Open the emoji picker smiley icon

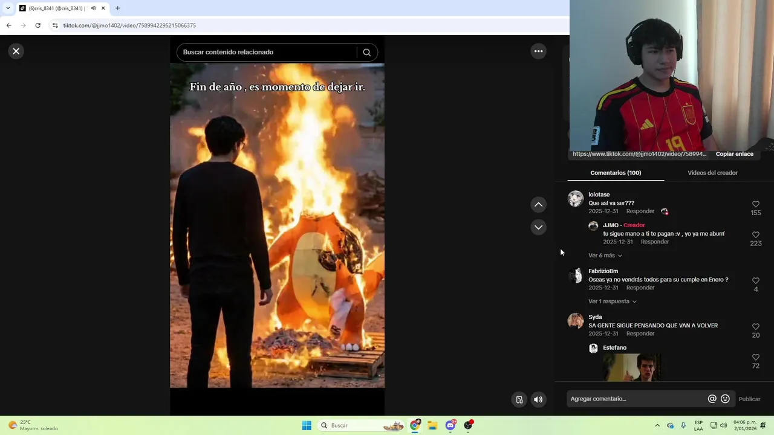point(726,399)
